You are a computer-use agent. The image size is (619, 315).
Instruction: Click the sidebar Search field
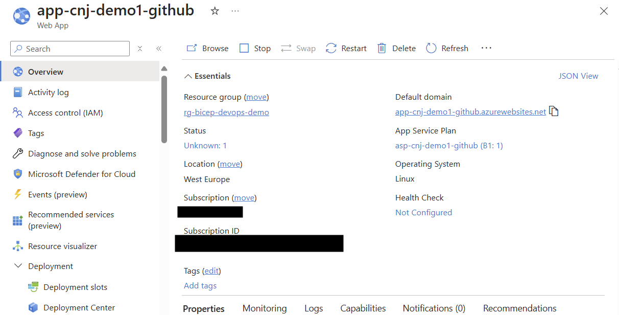70,49
